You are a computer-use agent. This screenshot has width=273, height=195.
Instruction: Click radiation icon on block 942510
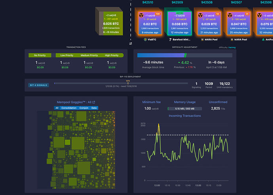pos(140,16)
